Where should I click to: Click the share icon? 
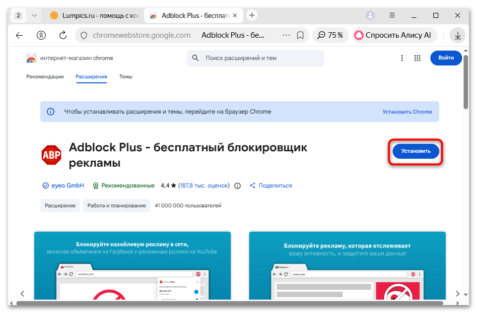point(253,186)
